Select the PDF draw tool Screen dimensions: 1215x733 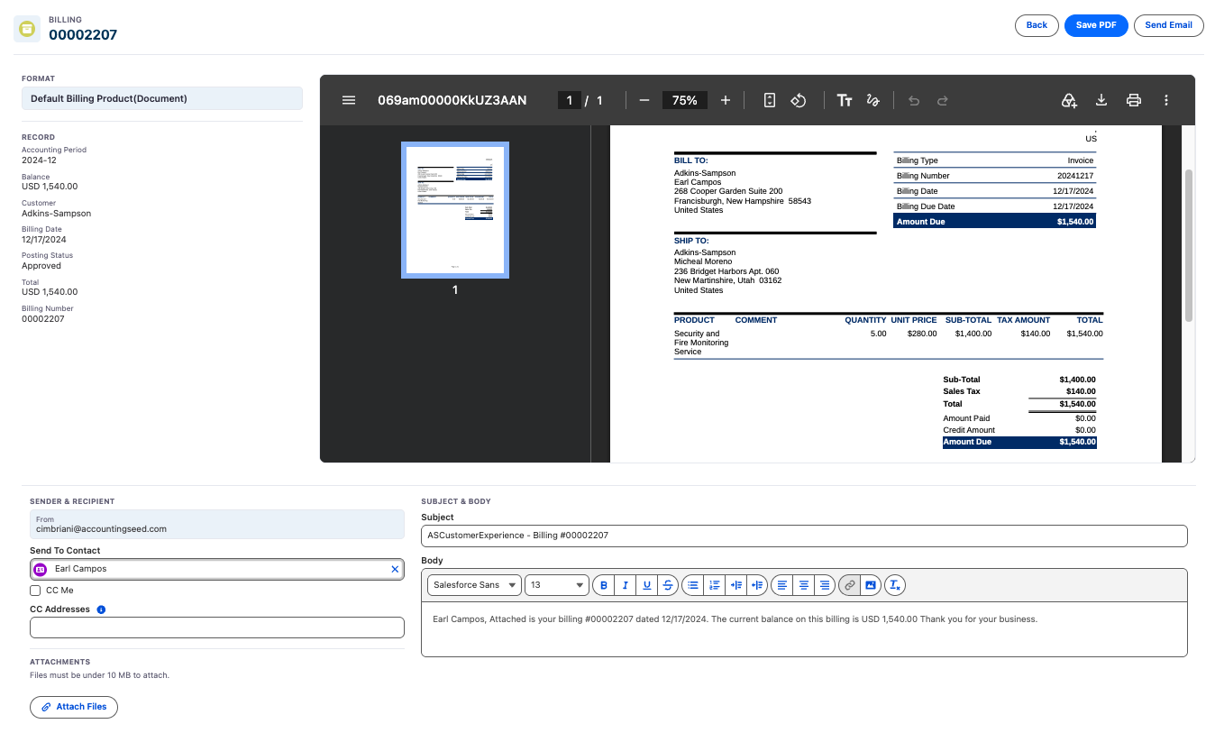[x=872, y=100]
